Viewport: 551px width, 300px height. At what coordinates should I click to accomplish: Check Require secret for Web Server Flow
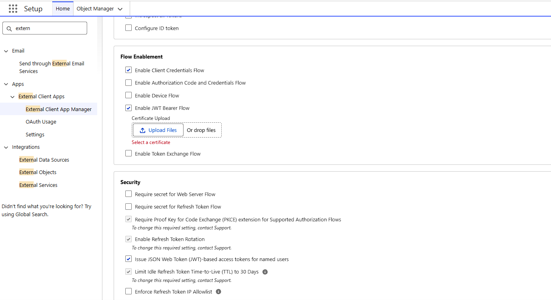(x=129, y=194)
